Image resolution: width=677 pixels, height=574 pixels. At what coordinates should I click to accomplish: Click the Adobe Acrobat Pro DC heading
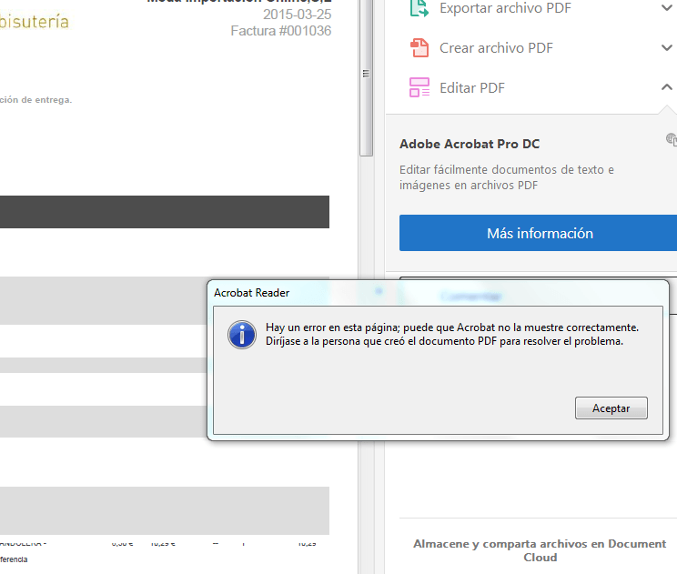click(470, 144)
